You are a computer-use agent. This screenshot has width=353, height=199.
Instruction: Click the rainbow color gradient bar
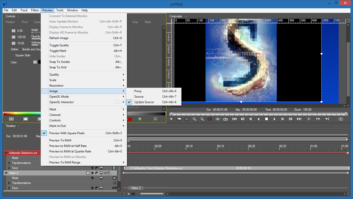pos(22,114)
